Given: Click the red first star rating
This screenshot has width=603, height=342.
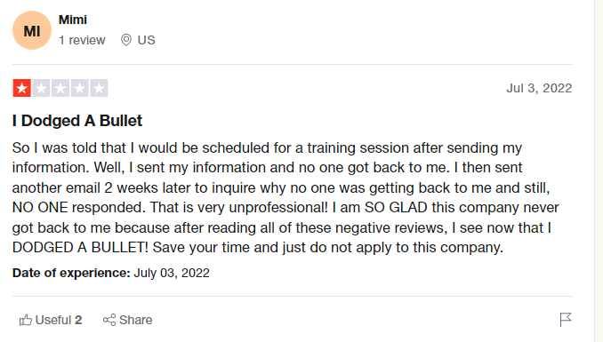Looking at the screenshot, I should point(22,88).
